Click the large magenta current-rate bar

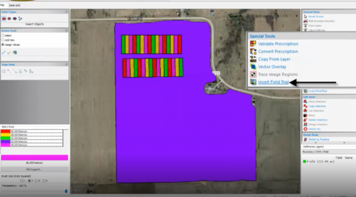coord(35,158)
